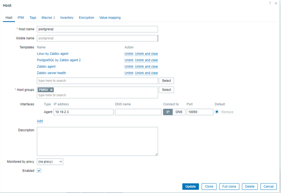The height and width of the screenshot is (193, 281).
Task: Close the Host dialog with X icon
Action: coord(276,3)
